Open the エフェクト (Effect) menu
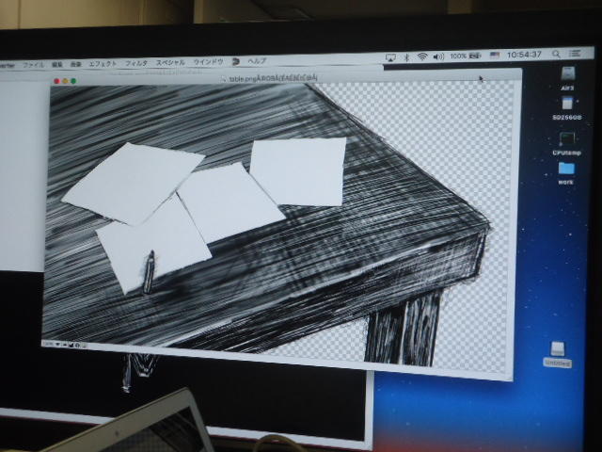The height and width of the screenshot is (452, 602). coord(103,64)
